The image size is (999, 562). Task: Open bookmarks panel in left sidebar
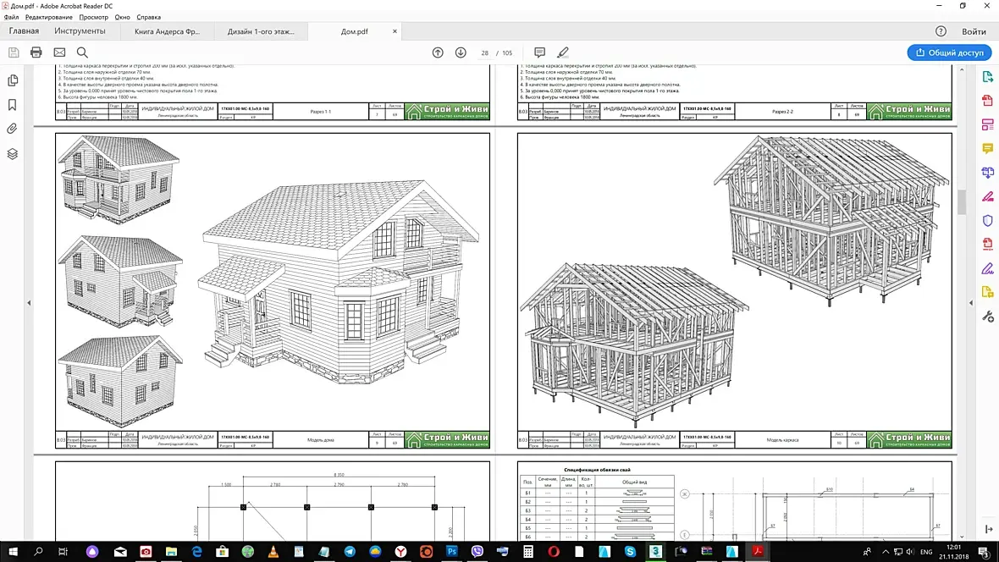tap(12, 104)
